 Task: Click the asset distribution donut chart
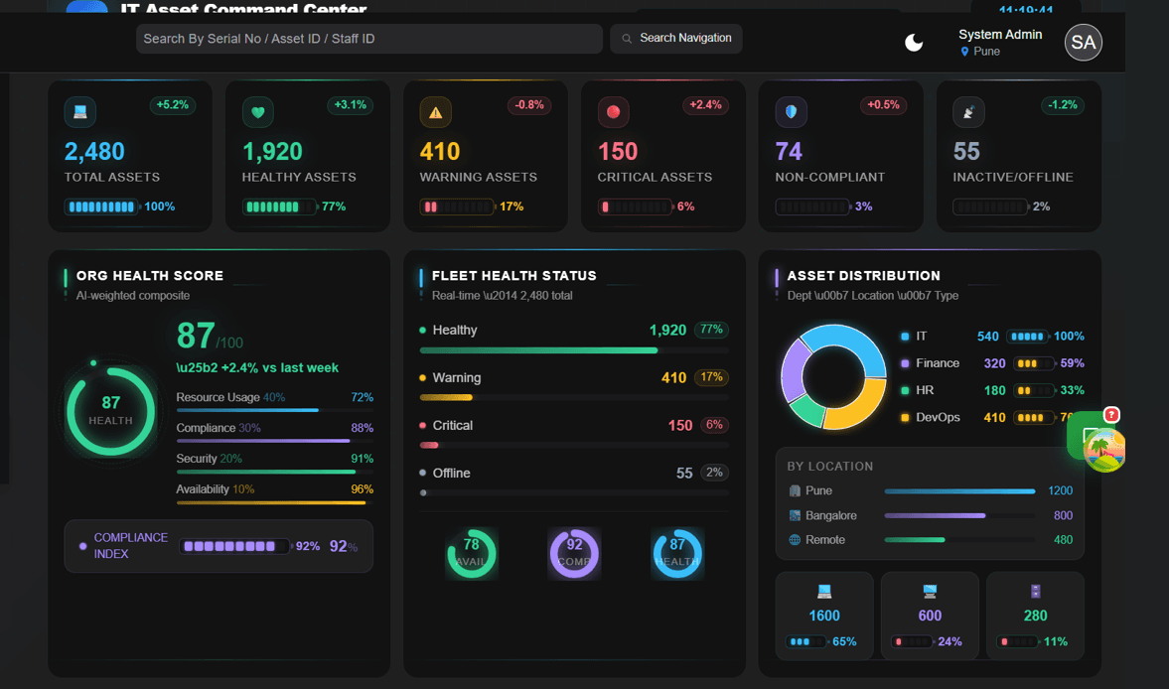[833, 377]
